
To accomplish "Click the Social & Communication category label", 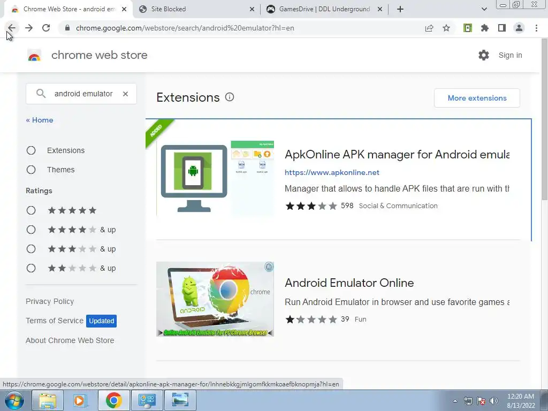I will [398, 206].
